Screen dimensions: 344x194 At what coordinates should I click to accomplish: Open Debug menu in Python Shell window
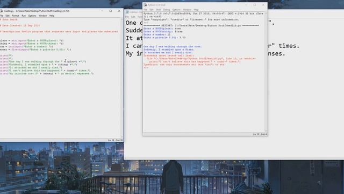[x=167, y=10]
